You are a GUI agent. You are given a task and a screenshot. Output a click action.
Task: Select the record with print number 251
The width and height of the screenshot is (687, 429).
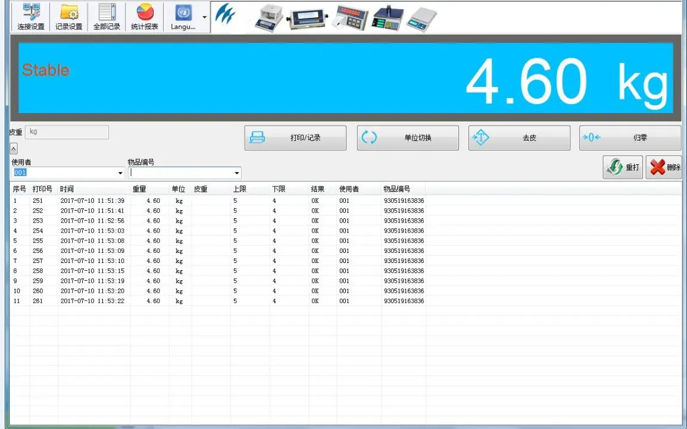point(218,201)
